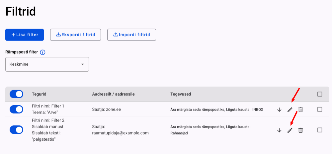Click the Impordi filtrid button
The image size is (332, 154).
(x=131, y=35)
